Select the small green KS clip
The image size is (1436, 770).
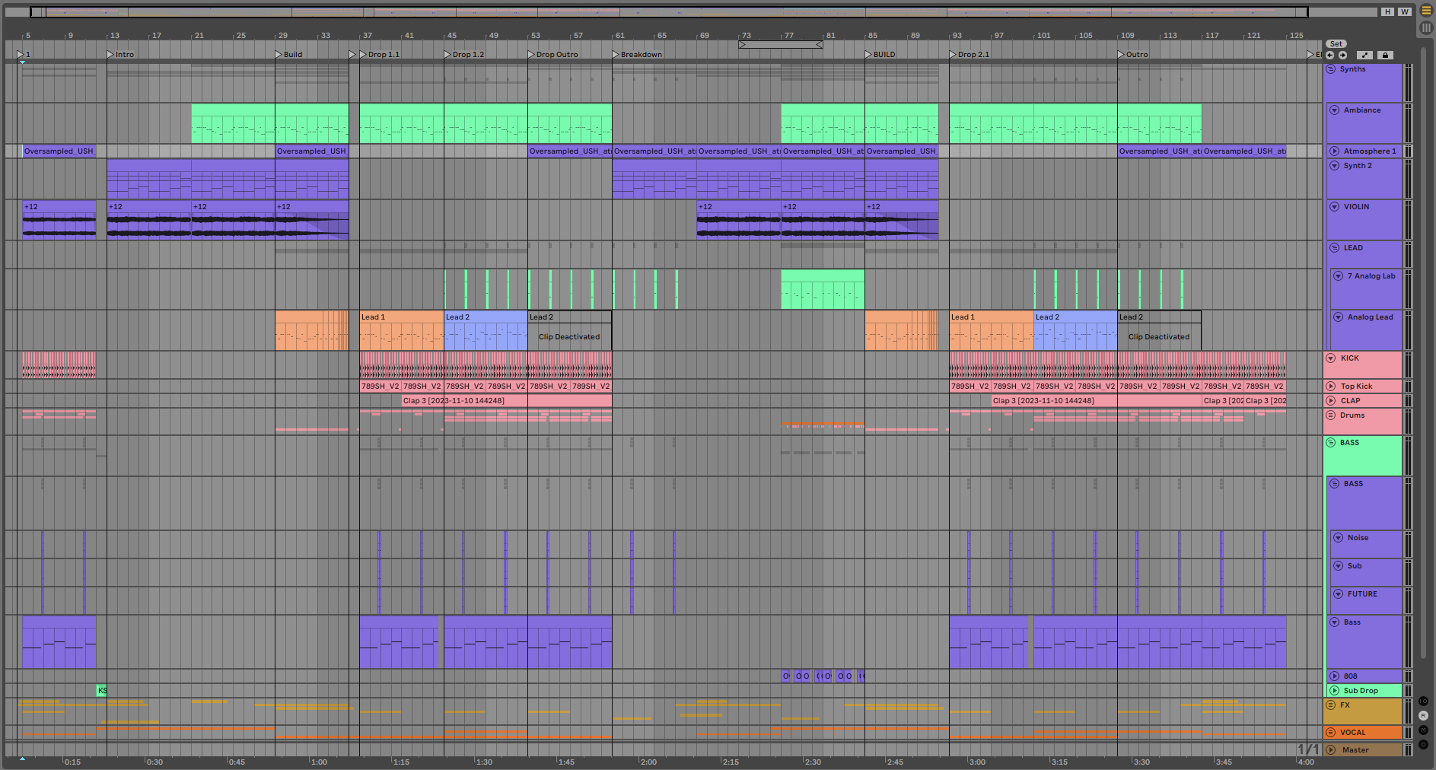102,691
